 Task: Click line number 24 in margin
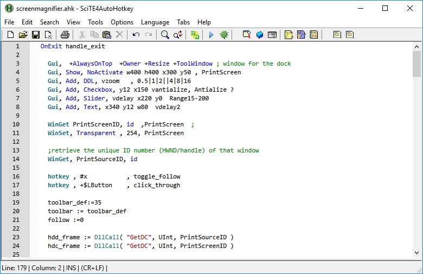coord(16,246)
